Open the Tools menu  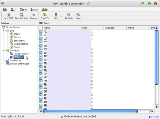[34, 9]
